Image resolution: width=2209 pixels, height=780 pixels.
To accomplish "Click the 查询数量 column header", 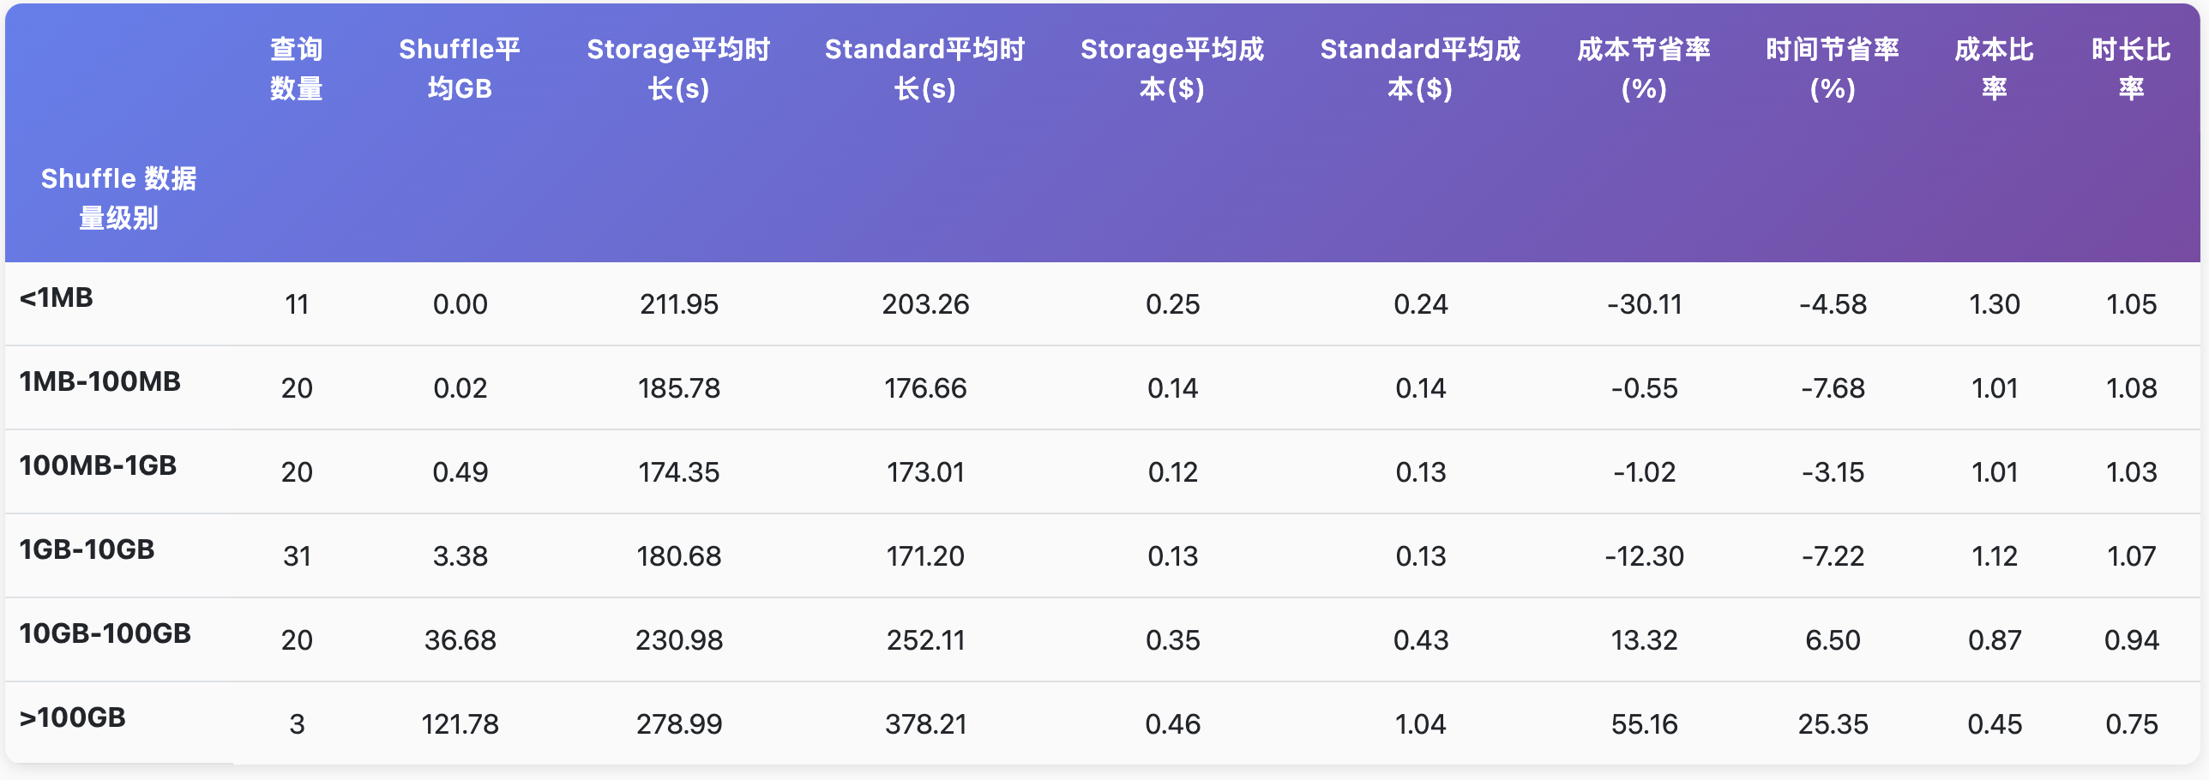I will pyautogui.click(x=296, y=69).
